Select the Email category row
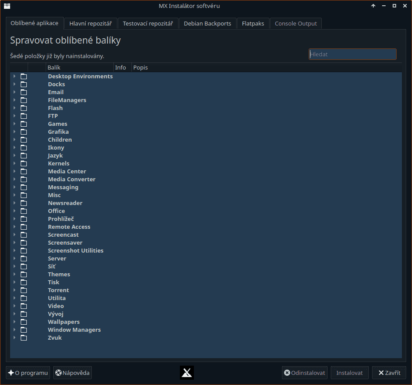 [55, 92]
